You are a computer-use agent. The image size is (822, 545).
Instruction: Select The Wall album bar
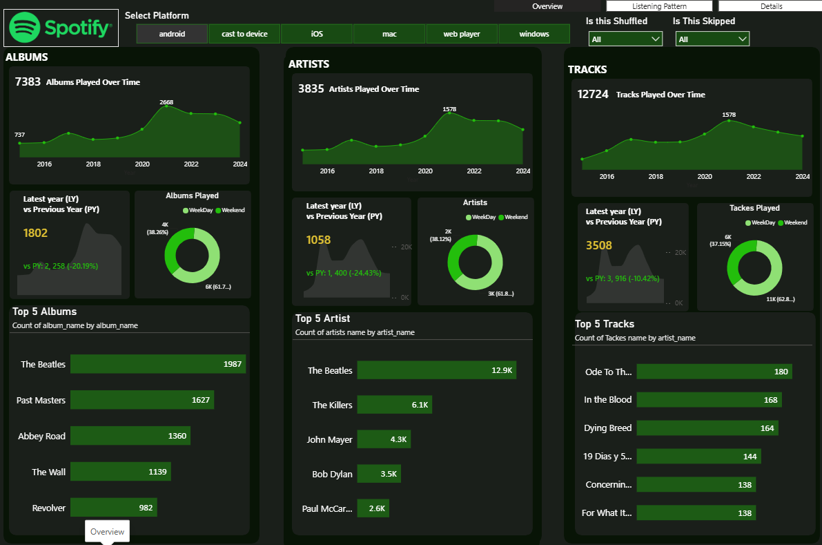[x=121, y=472]
